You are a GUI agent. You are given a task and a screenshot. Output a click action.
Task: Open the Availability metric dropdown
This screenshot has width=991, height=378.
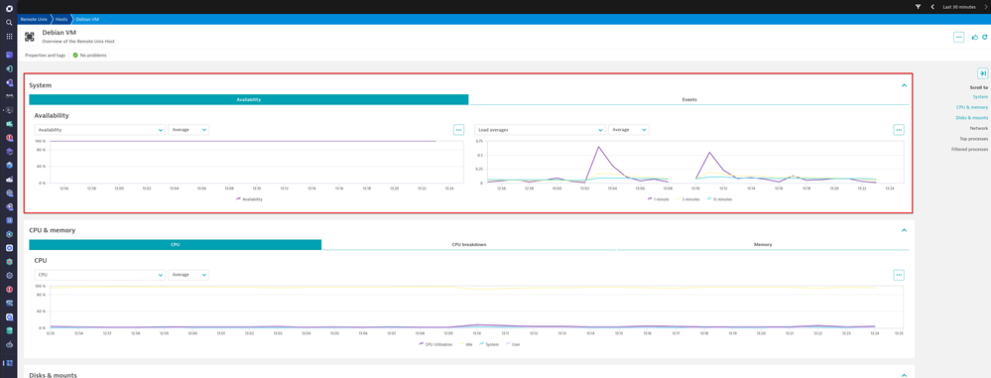click(x=99, y=130)
